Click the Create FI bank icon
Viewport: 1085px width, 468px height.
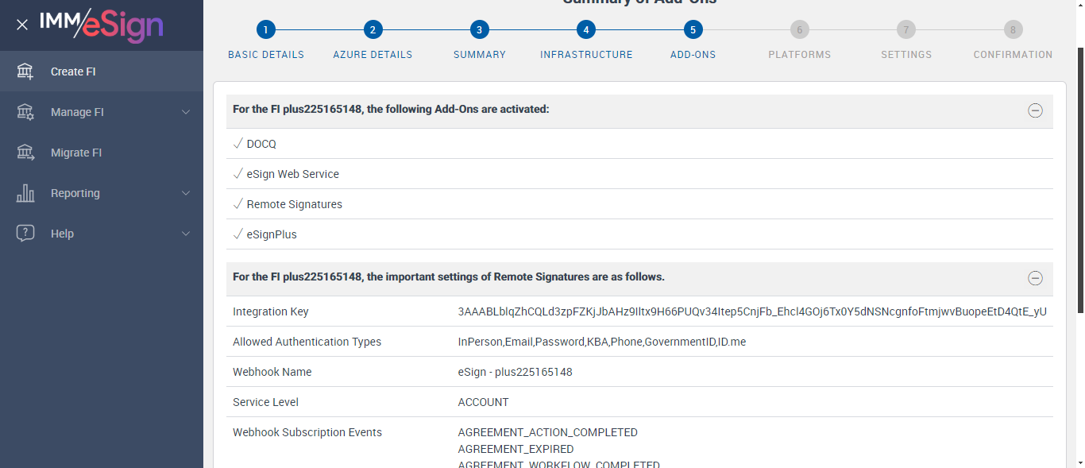click(25, 72)
